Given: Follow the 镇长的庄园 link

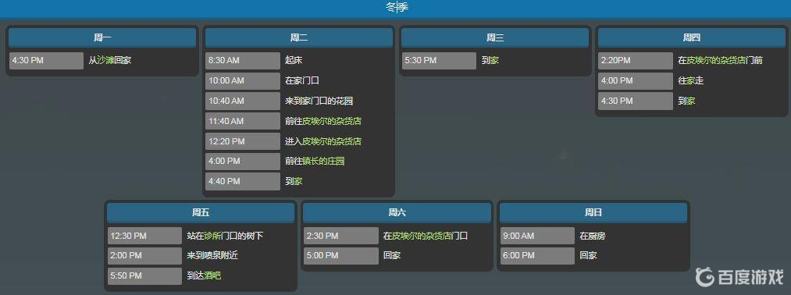Looking at the screenshot, I should coord(323,162).
